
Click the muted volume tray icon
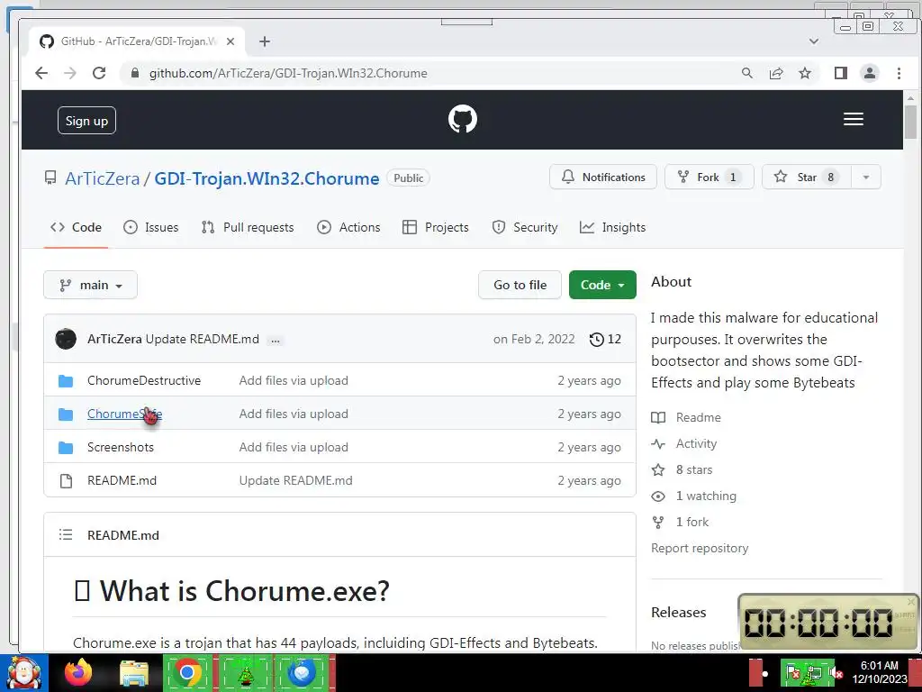835,672
